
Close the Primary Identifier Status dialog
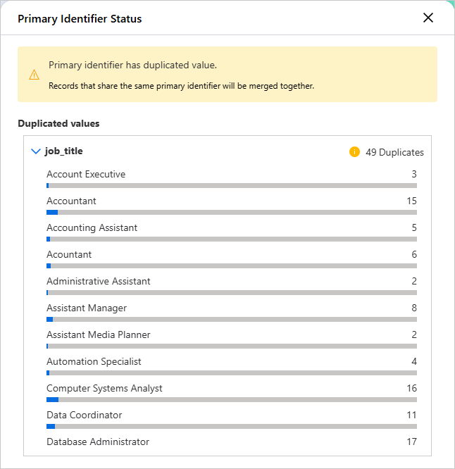tap(428, 18)
